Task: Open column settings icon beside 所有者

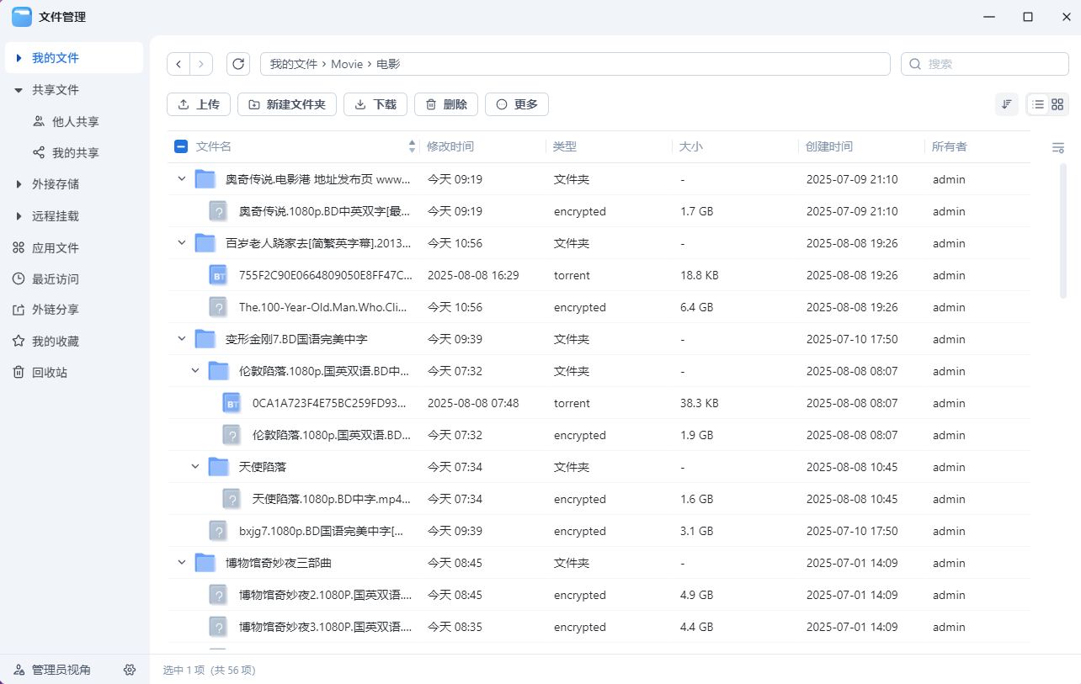Action: pyautogui.click(x=1058, y=147)
